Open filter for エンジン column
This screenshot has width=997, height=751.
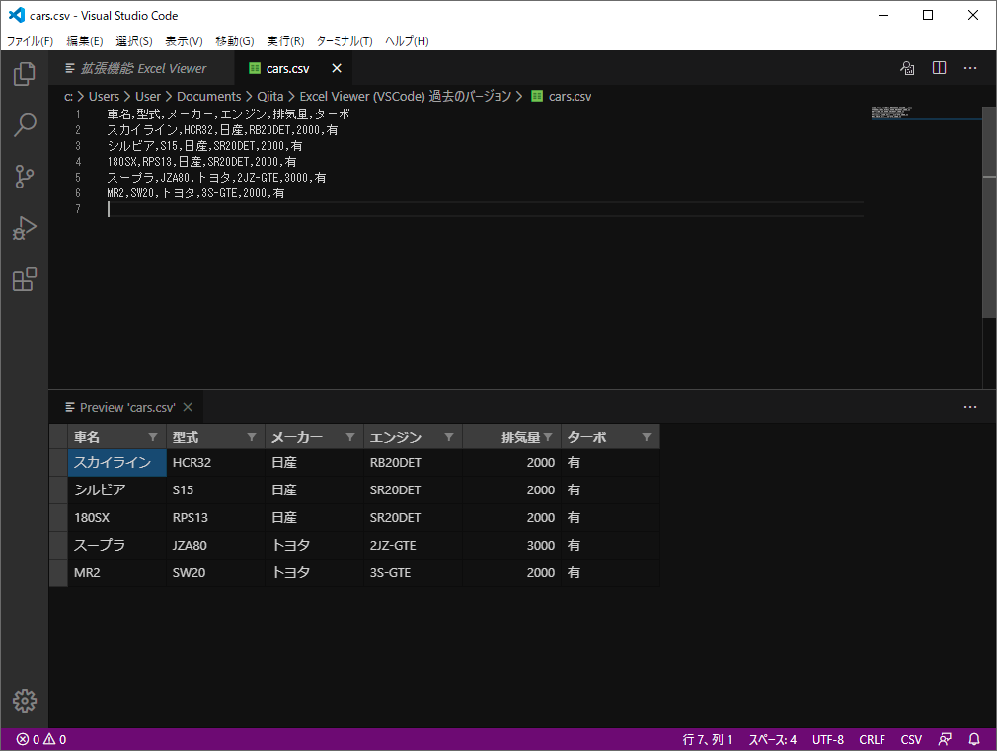[x=449, y=437]
